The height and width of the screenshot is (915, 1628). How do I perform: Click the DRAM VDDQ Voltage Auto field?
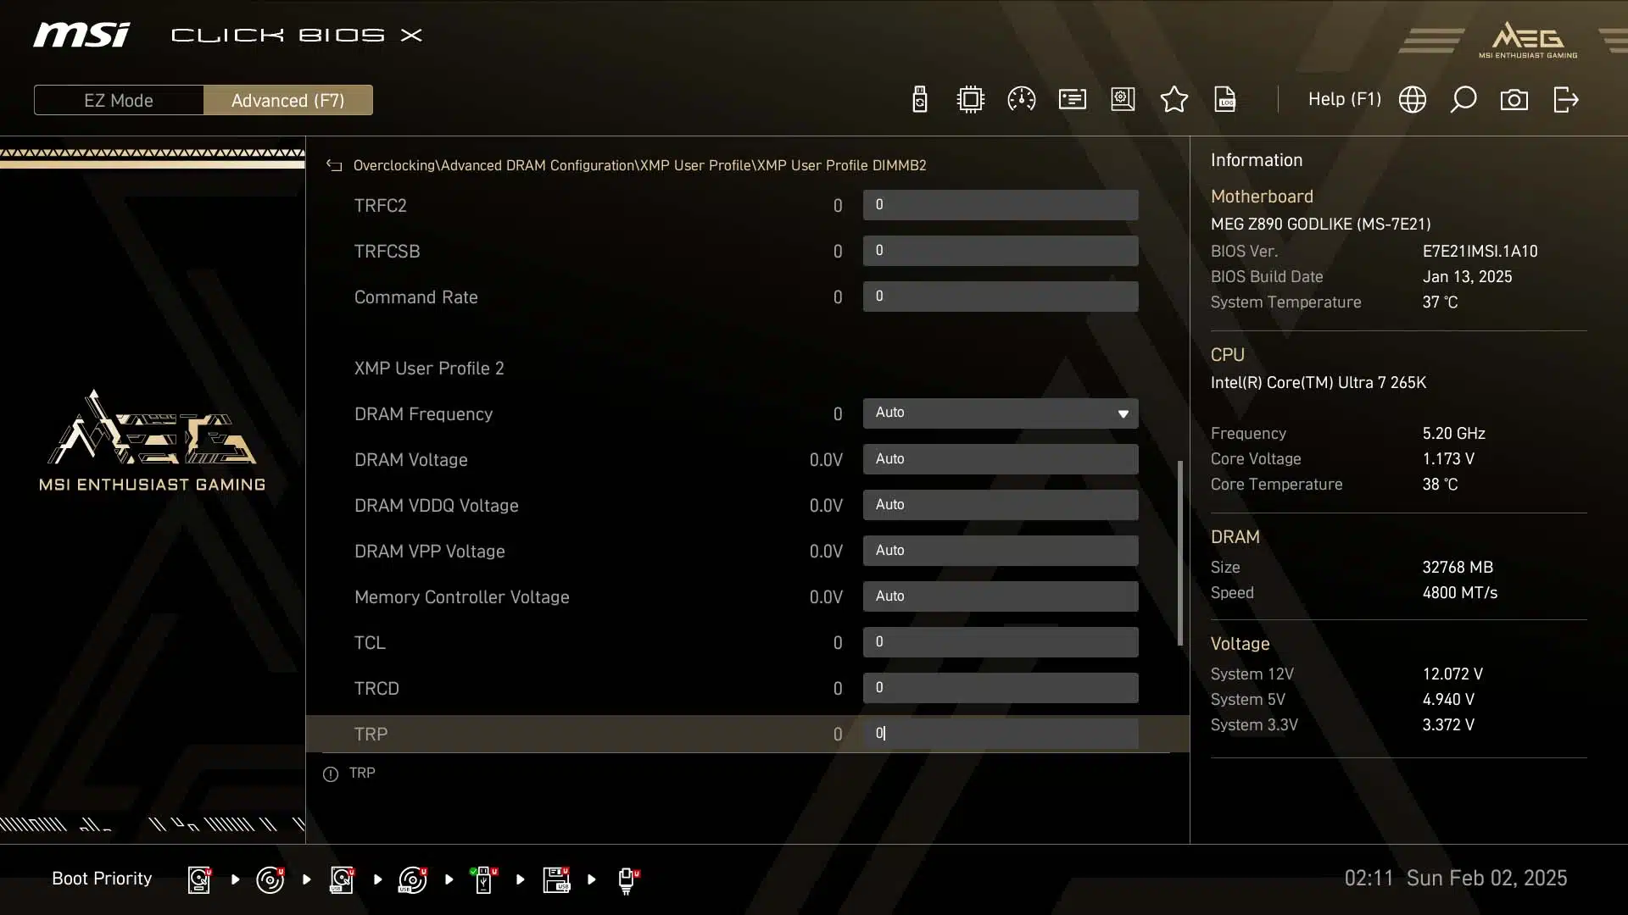[1001, 505]
